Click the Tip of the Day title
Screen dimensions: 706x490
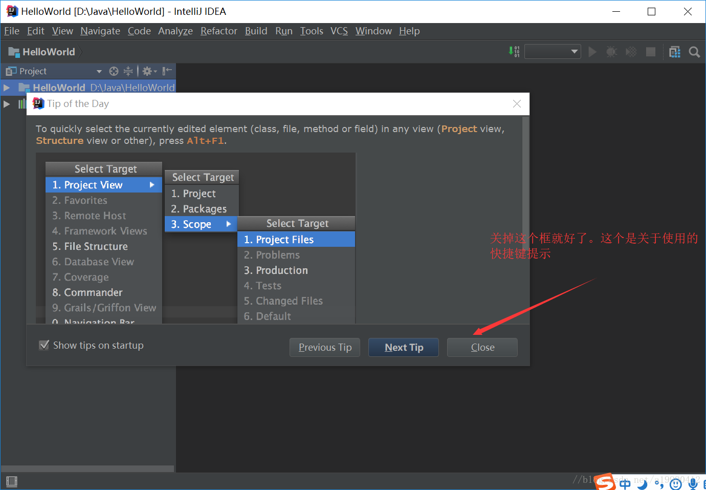click(78, 104)
